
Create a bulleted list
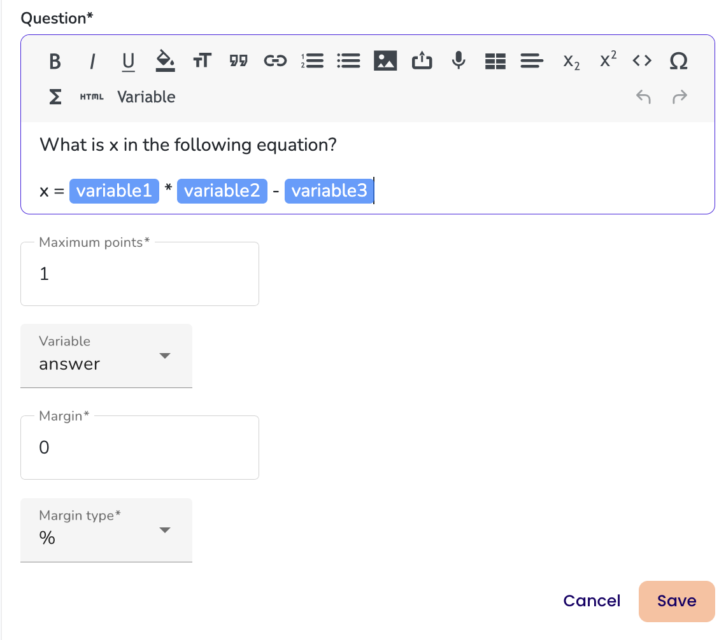coord(348,60)
